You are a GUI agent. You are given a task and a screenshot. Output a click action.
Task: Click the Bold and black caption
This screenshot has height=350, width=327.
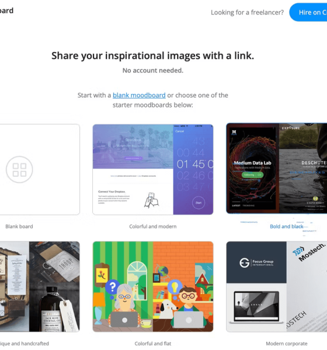pyautogui.click(x=287, y=226)
